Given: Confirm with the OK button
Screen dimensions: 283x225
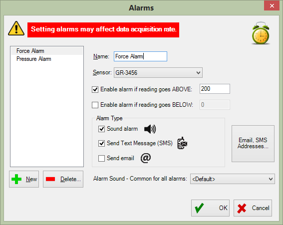Looking at the screenshot, I should pyautogui.click(x=211, y=208).
